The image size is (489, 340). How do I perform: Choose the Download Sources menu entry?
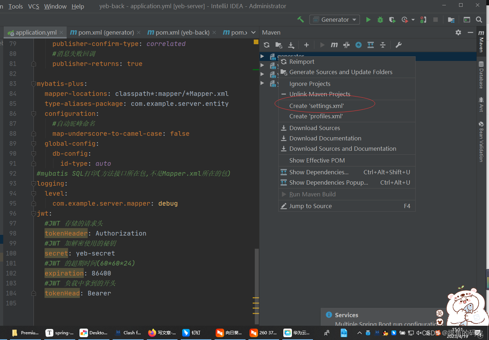(x=347, y=128)
